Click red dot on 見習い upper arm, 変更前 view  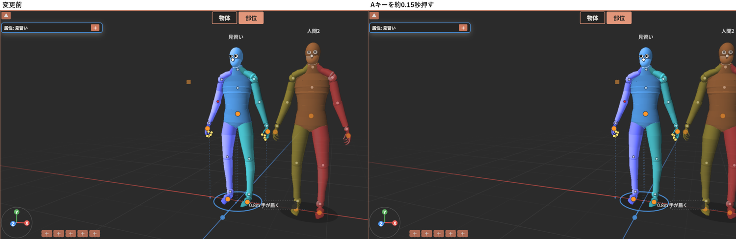tap(218, 101)
